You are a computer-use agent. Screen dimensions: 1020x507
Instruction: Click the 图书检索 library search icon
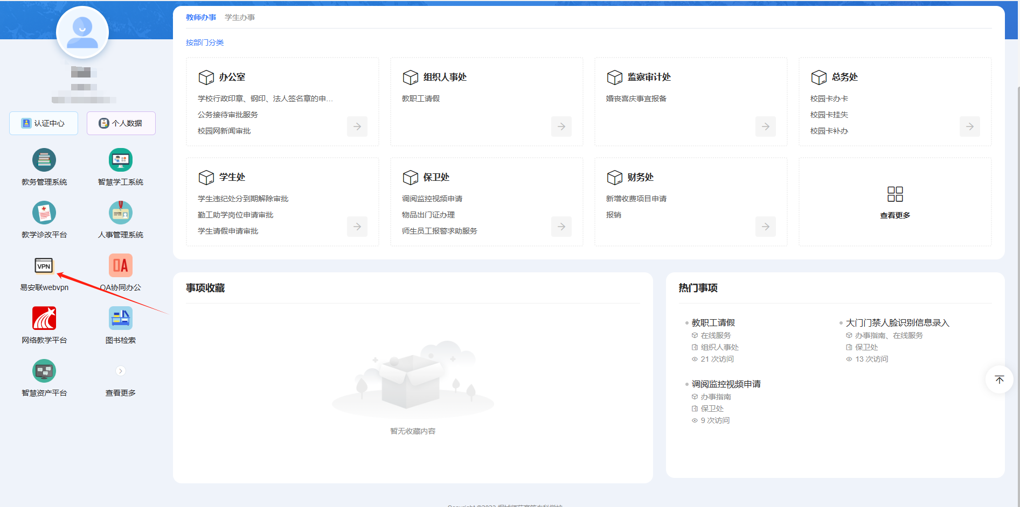point(120,319)
